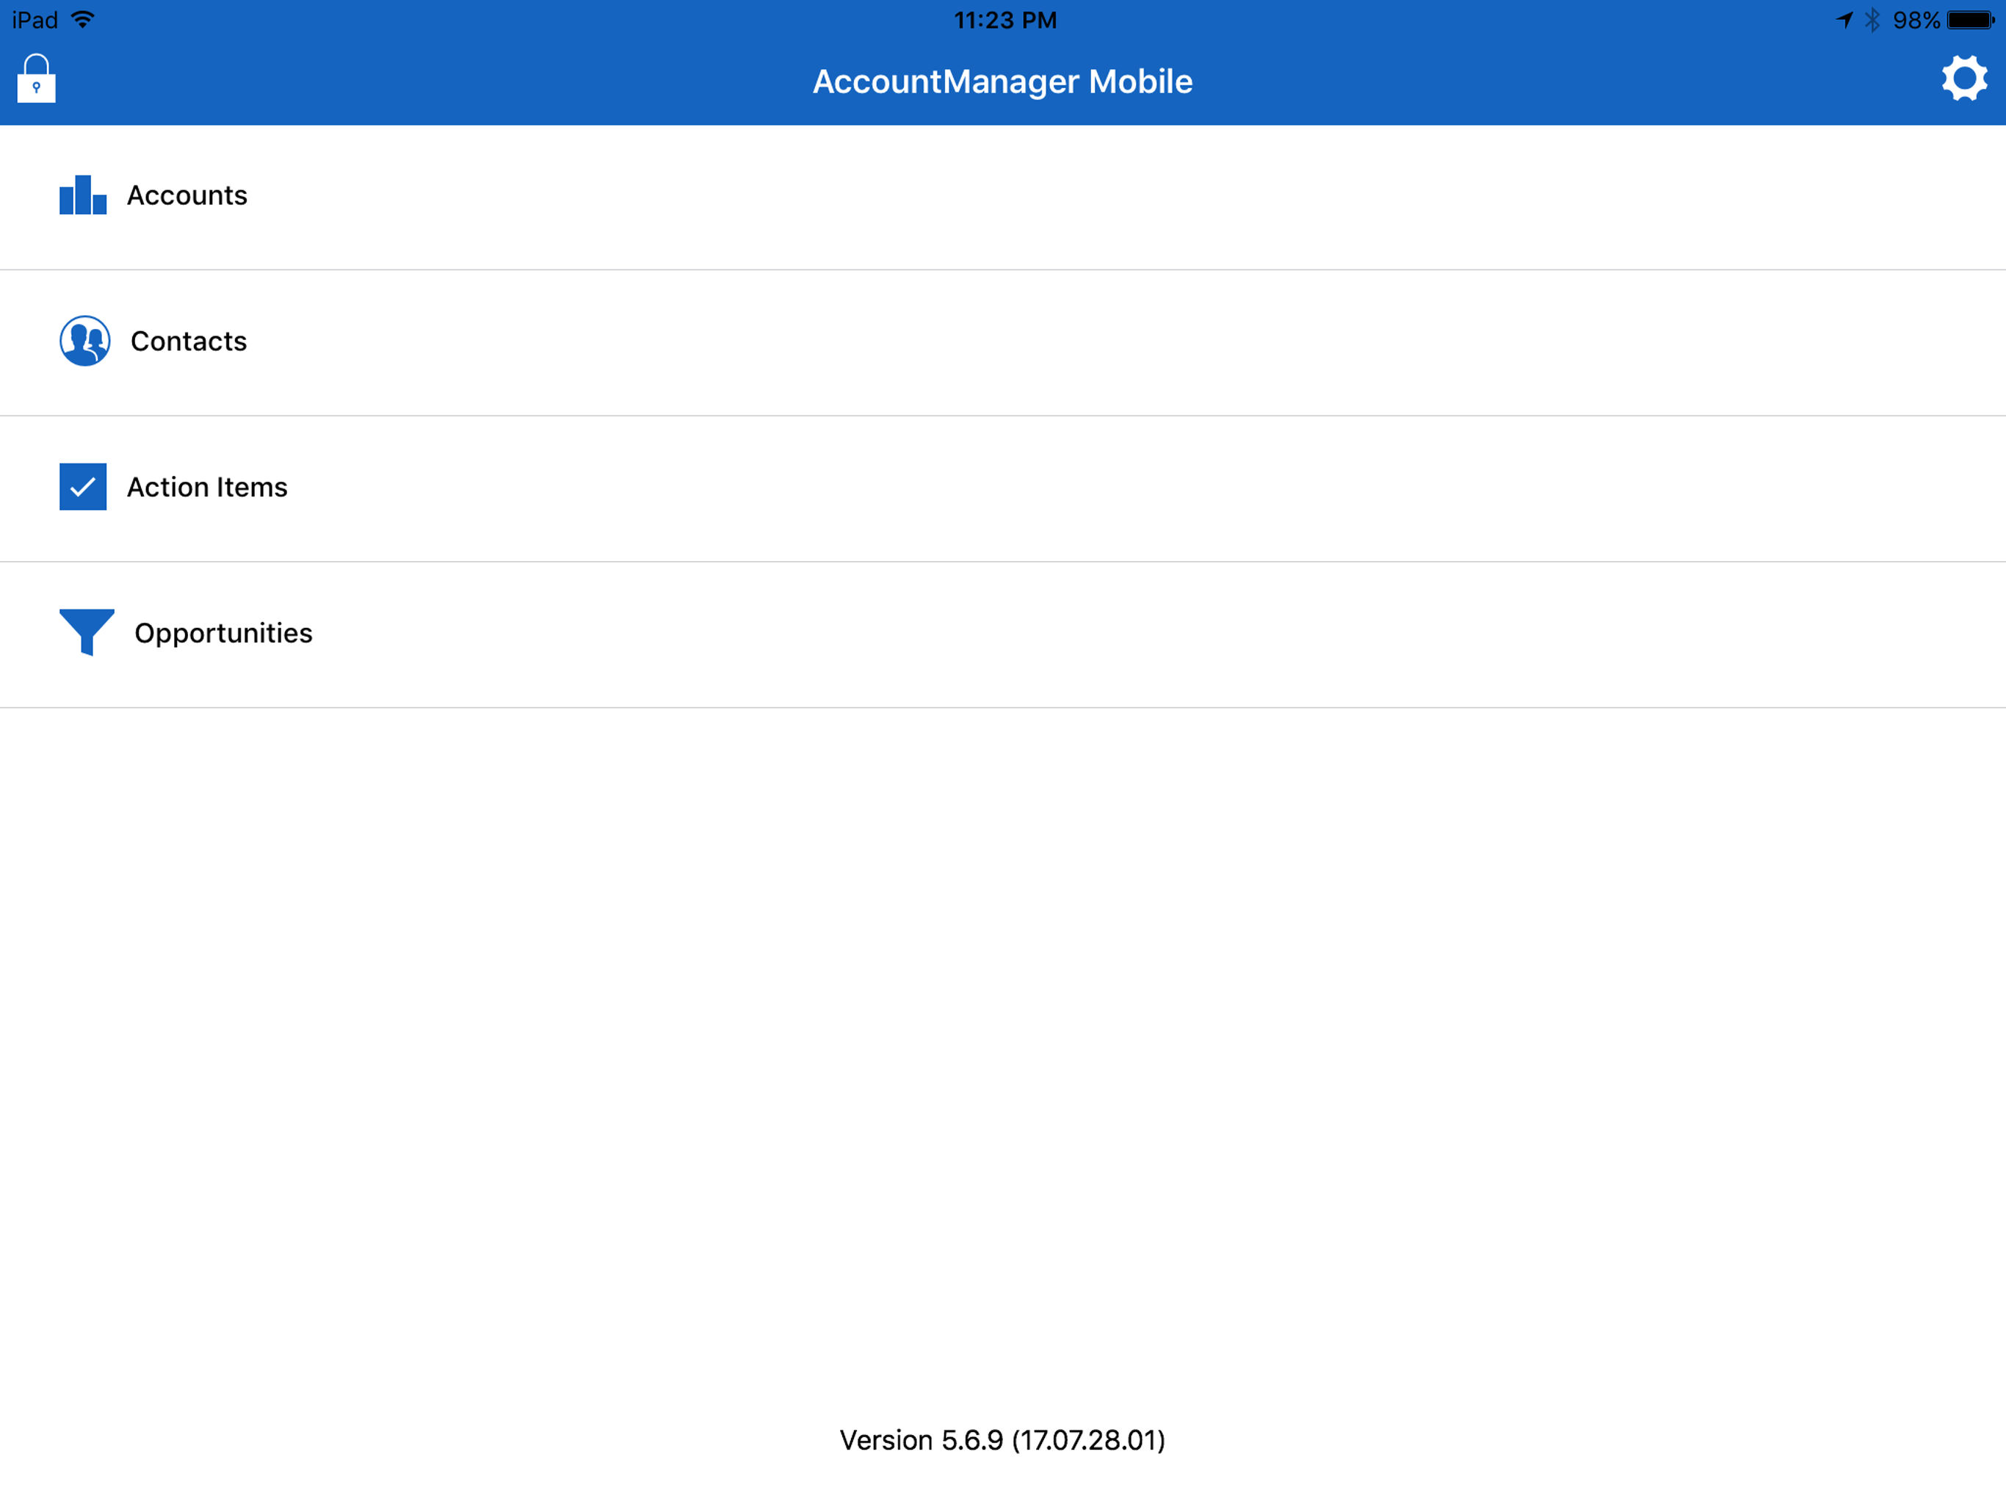Click the location arrow status icon

(1844, 20)
